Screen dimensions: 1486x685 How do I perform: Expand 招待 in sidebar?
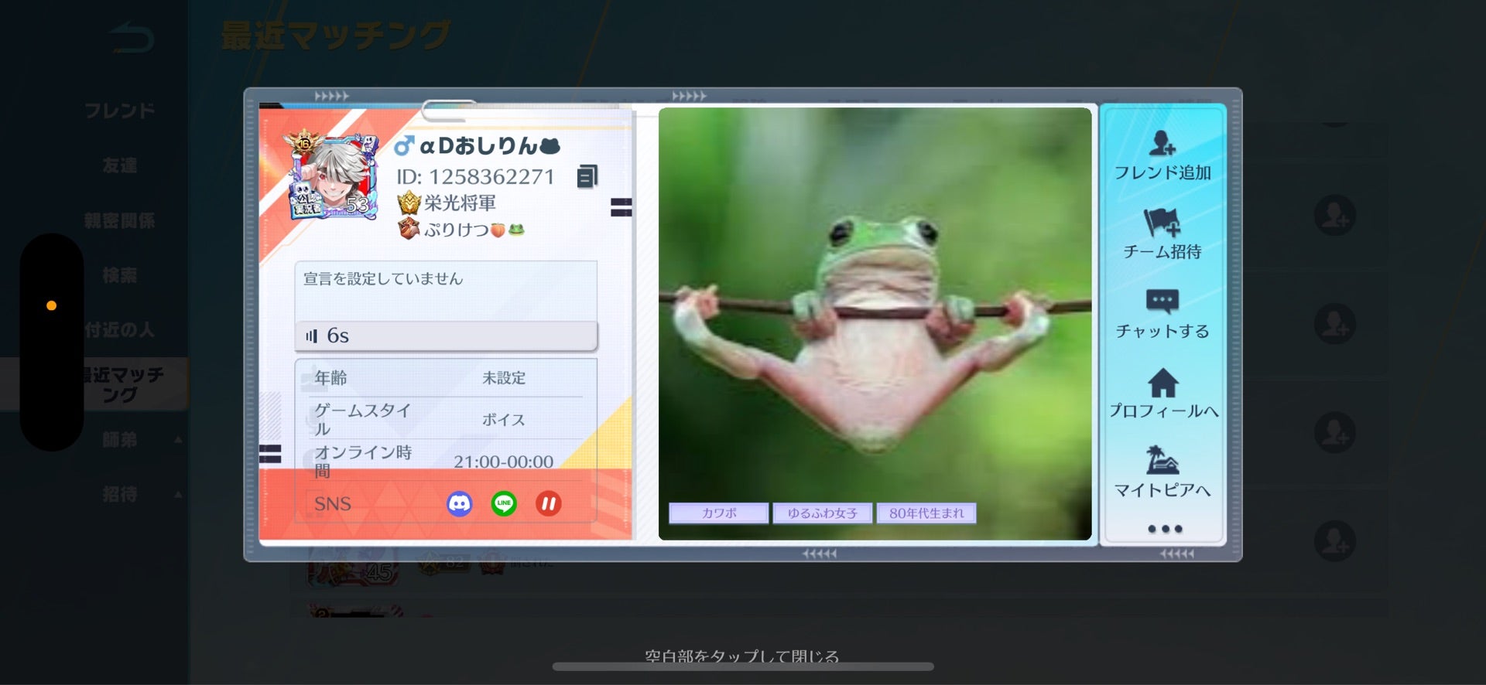[120, 495]
